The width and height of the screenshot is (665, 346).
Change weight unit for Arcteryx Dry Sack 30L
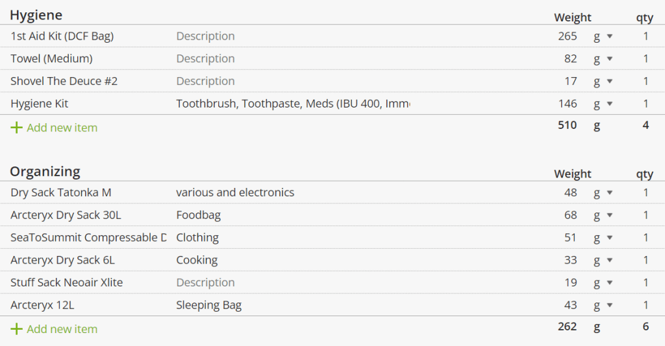tap(603, 215)
